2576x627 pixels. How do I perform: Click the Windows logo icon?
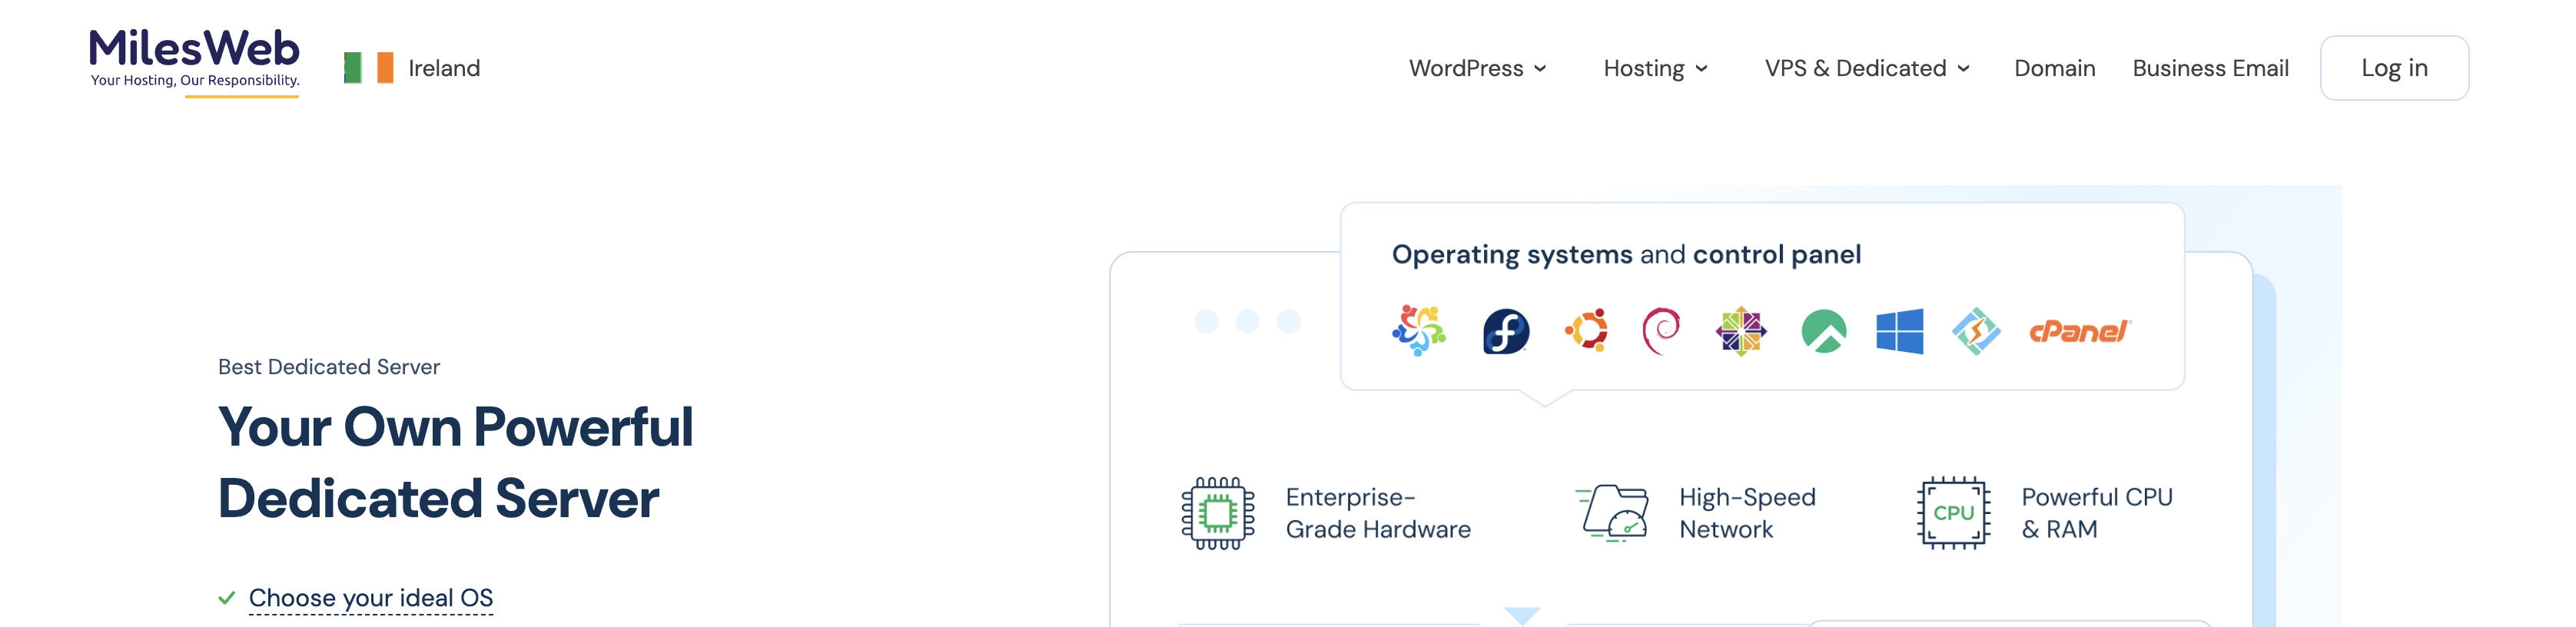pos(1900,331)
